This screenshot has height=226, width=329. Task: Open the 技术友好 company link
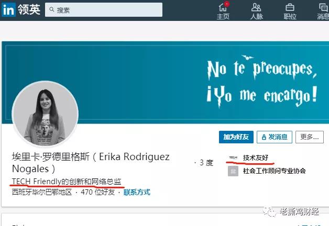pyautogui.click(x=256, y=157)
